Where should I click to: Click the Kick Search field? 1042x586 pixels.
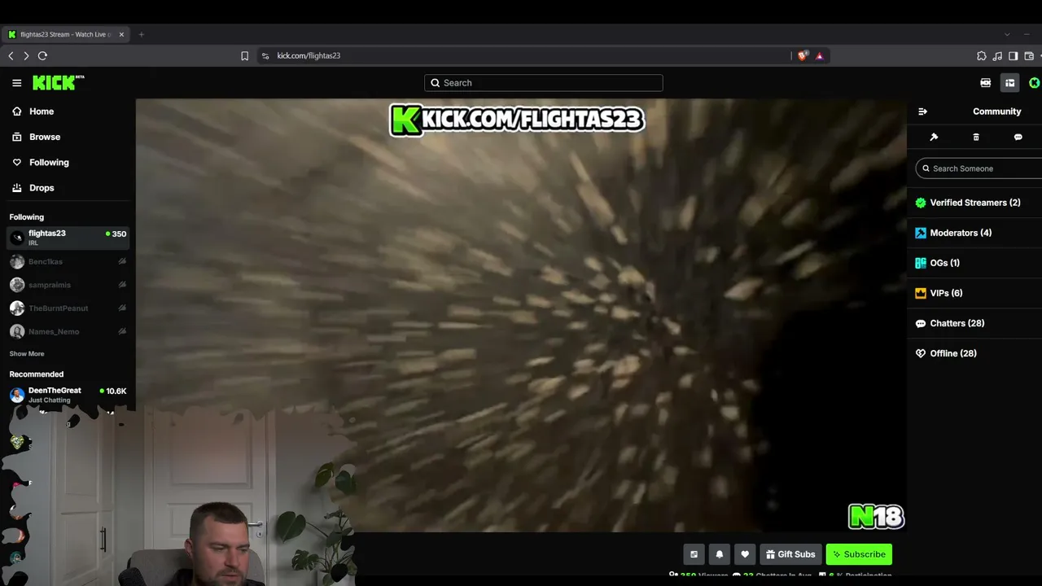point(543,83)
